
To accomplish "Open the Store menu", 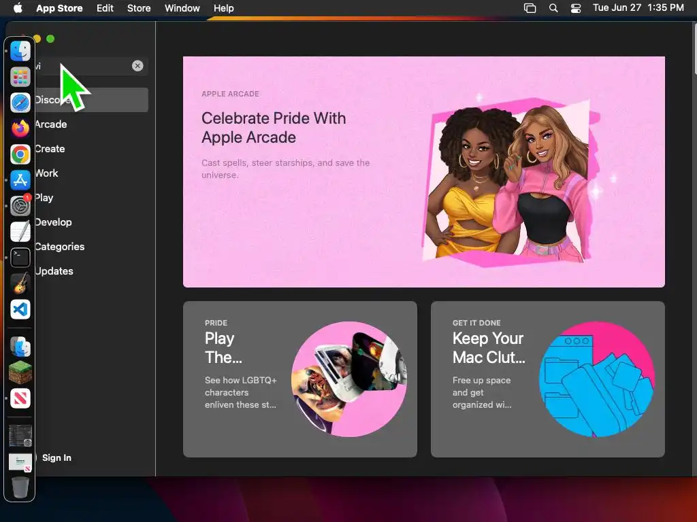I will pyautogui.click(x=139, y=8).
